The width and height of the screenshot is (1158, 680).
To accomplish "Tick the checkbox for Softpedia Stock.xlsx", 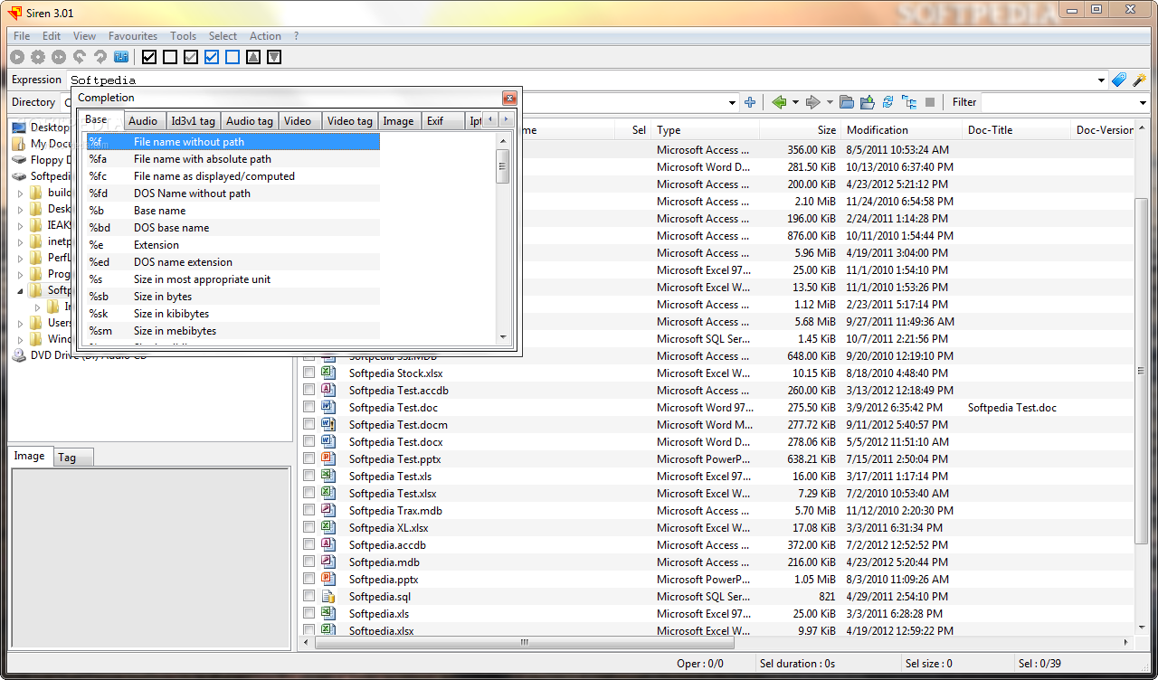I will click(309, 373).
